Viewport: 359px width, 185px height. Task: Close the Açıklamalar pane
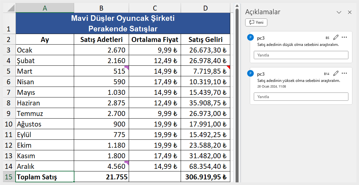[350, 12]
